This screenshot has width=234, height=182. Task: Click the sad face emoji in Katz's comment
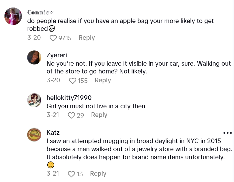tap(50, 165)
